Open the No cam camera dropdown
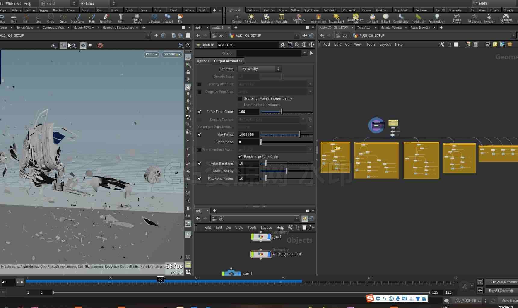Screen dimensions: 518x308 tap(172, 54)
